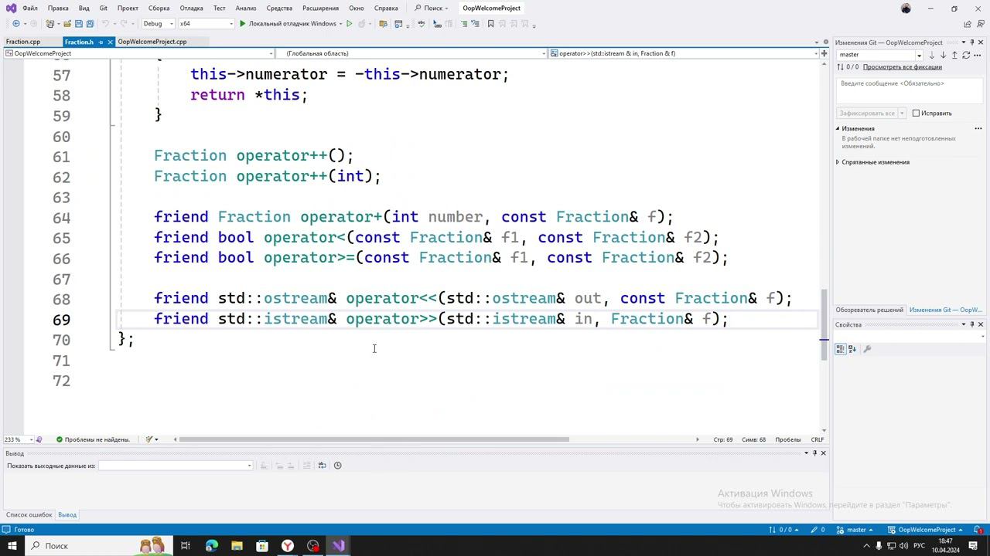Screen dimensions: 990x556
Task: Click the Пробелы indentation indicator
Action: (787, 439)
